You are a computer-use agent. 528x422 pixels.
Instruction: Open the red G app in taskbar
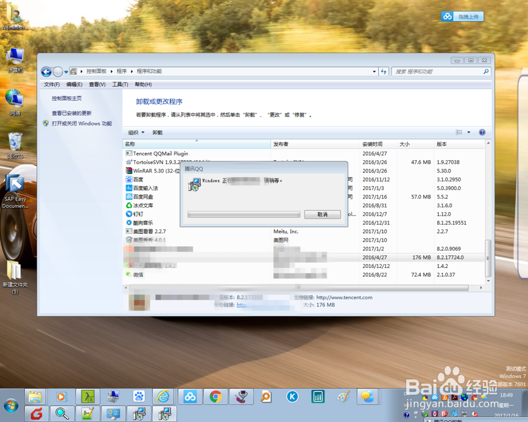(x=36, y=414)
